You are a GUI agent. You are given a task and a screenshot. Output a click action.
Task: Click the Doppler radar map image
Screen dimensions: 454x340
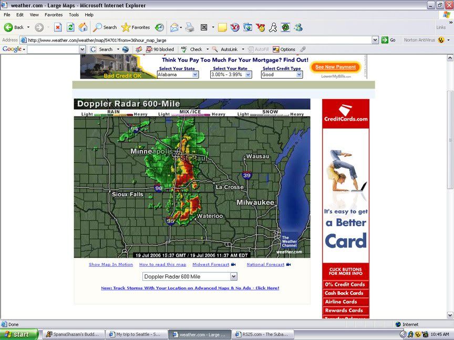coord(192,178)
